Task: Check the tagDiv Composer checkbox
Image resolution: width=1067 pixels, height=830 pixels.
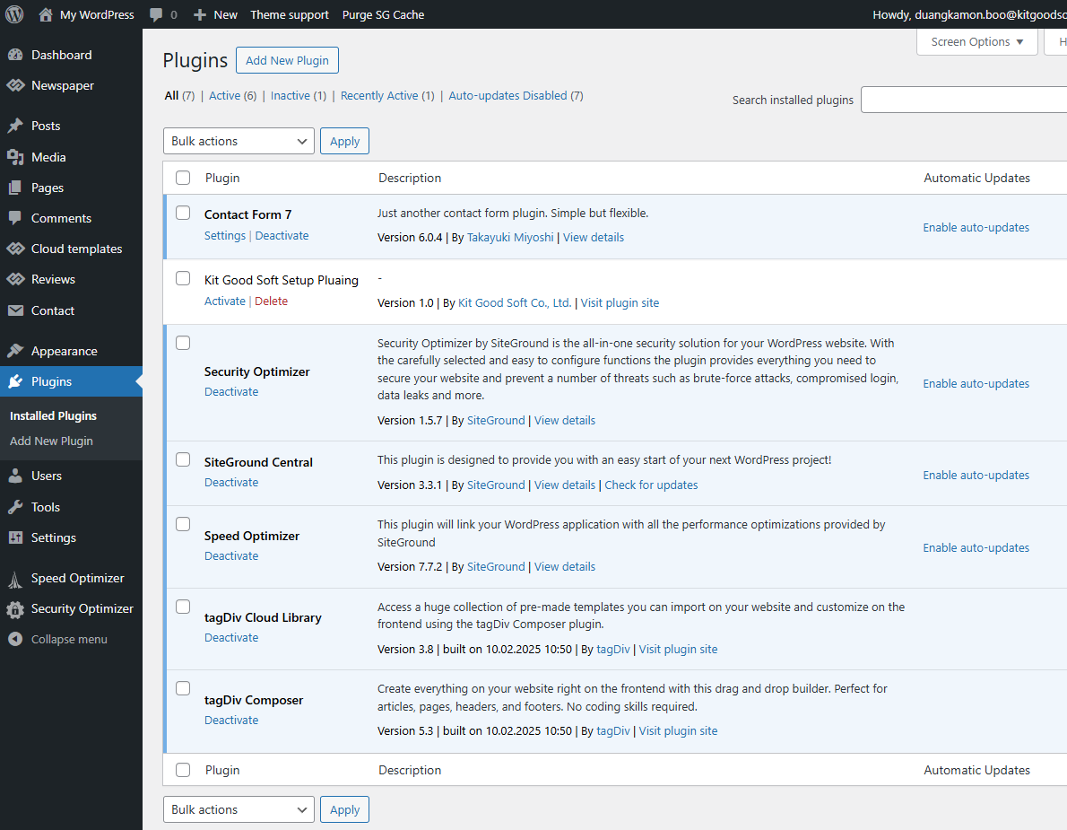Action: tap(183, 688)
